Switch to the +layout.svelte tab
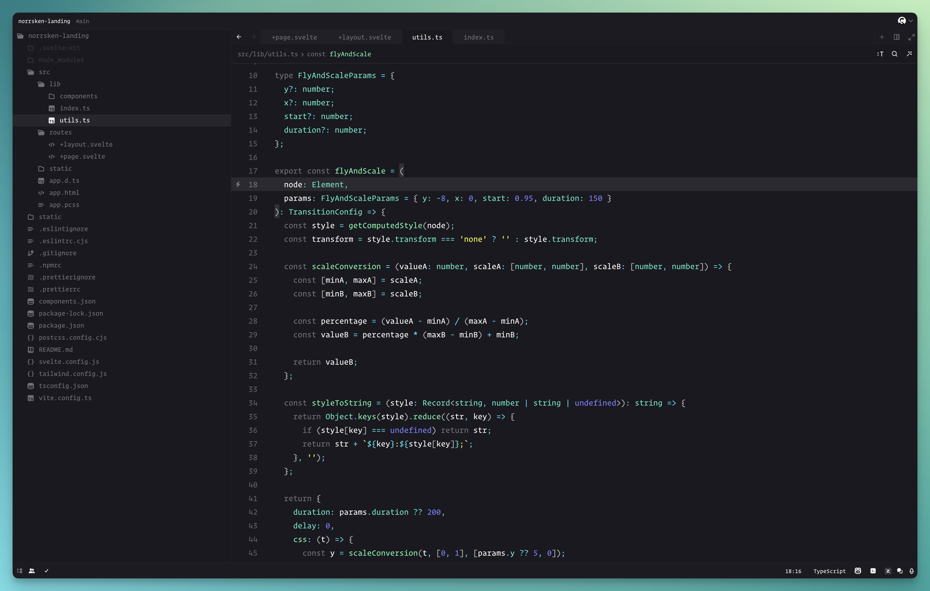The image size is (930, 591). 365,37
